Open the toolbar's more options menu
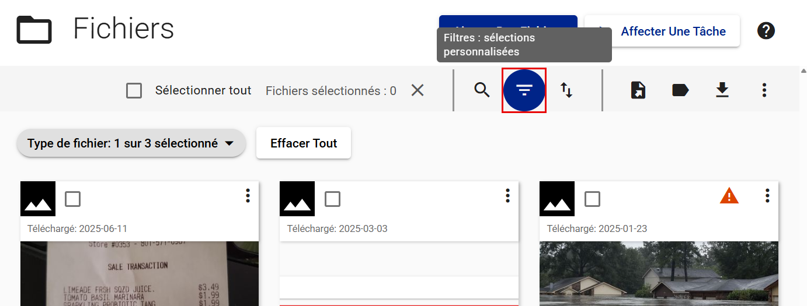Image resolution: width=807 pixels, height=306 pixels. 764,90
